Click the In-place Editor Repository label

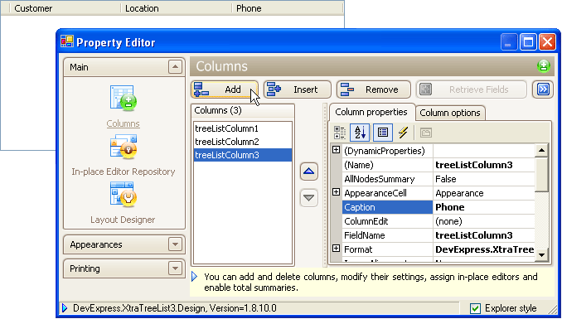pyautogui.click(x=124, y=172)
